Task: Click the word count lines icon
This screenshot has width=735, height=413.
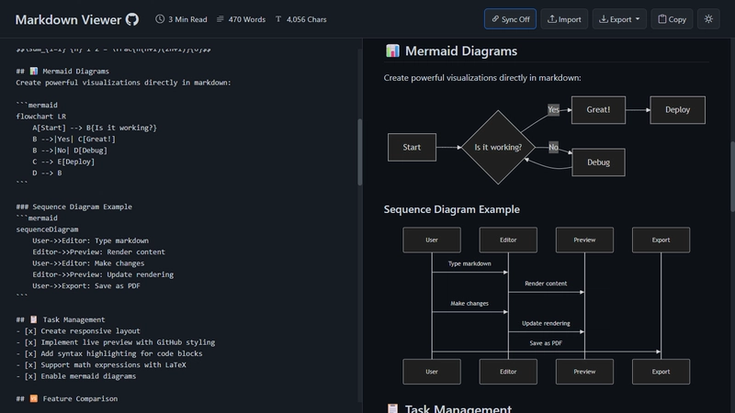Action: pos(220,19)
